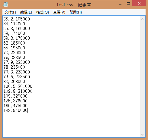The height and width of the screenshot is (140, 148).
Task: Click on the line 100.5,301000
Action: click(x=18, y=86)
